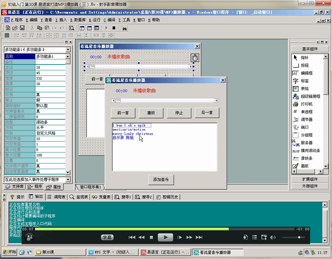Click the music player progress scrollbar track
The image size is (332, 259).
165,101
